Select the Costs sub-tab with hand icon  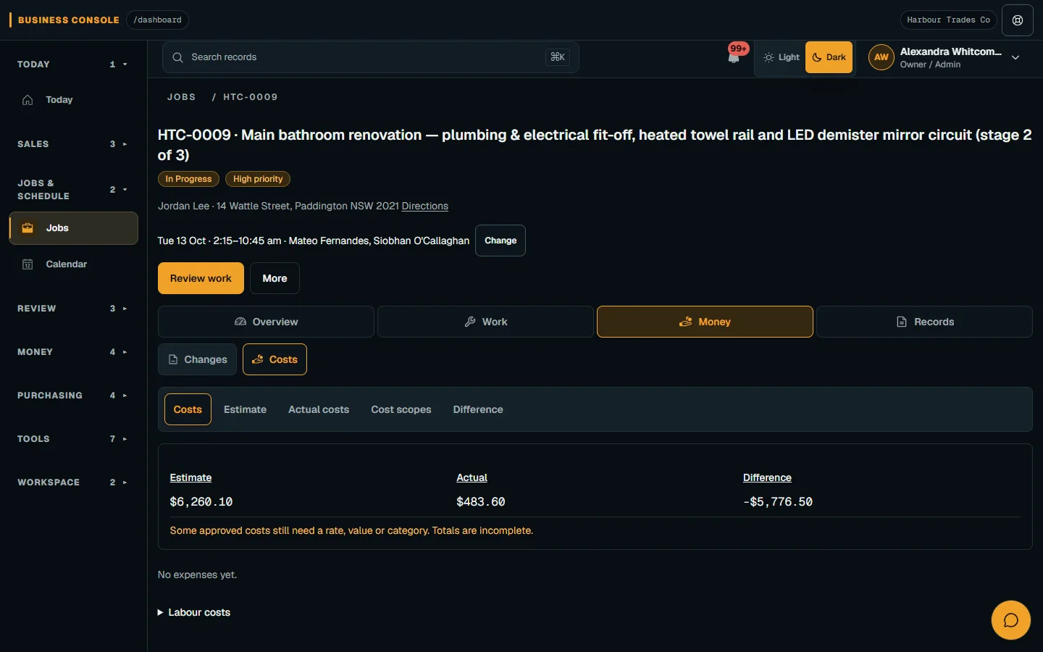coord(275,359)
